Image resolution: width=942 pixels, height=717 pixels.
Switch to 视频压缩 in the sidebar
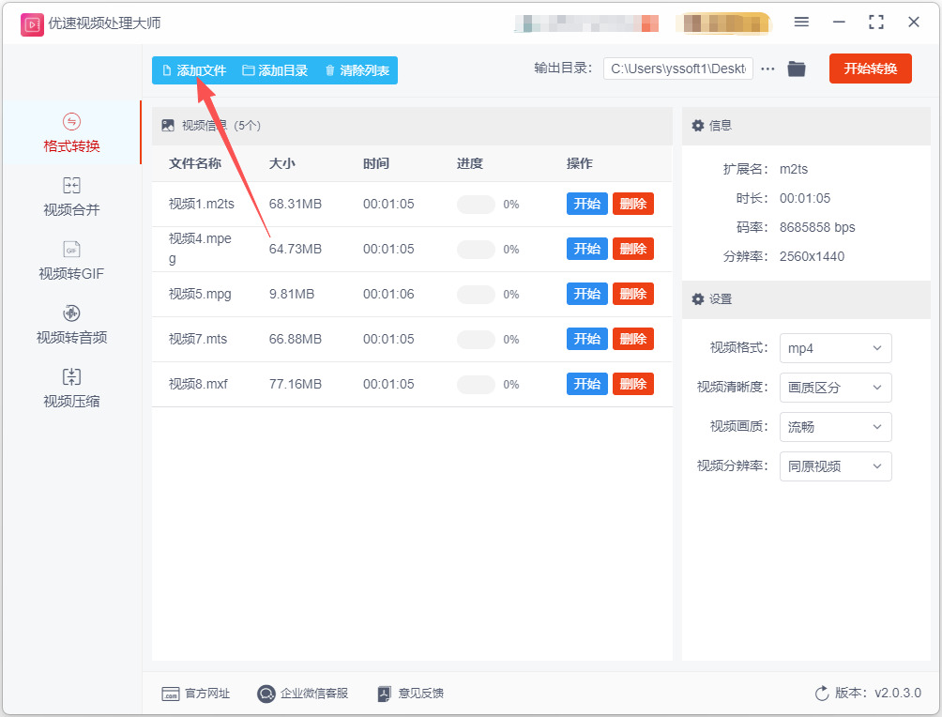pos(71,388)
